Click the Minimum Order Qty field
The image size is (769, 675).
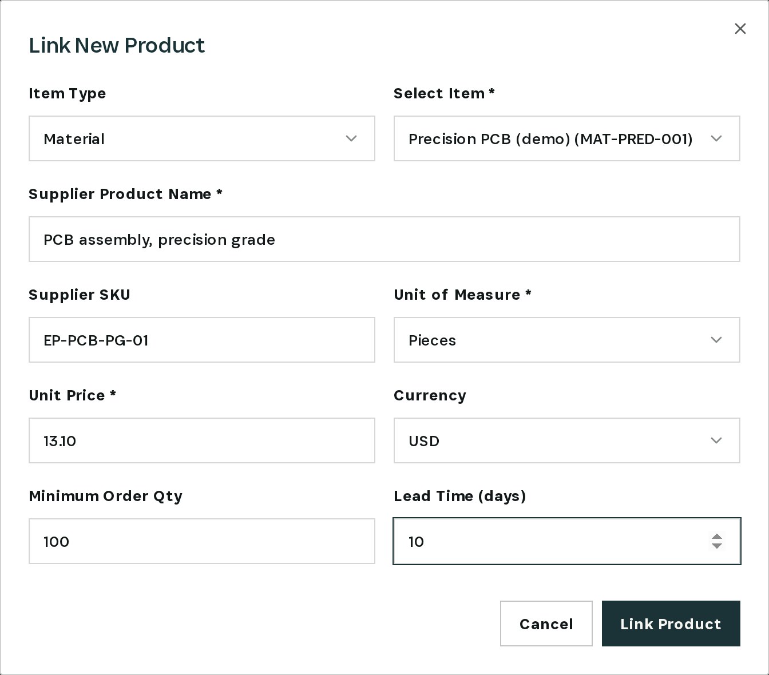coord(202,541)
